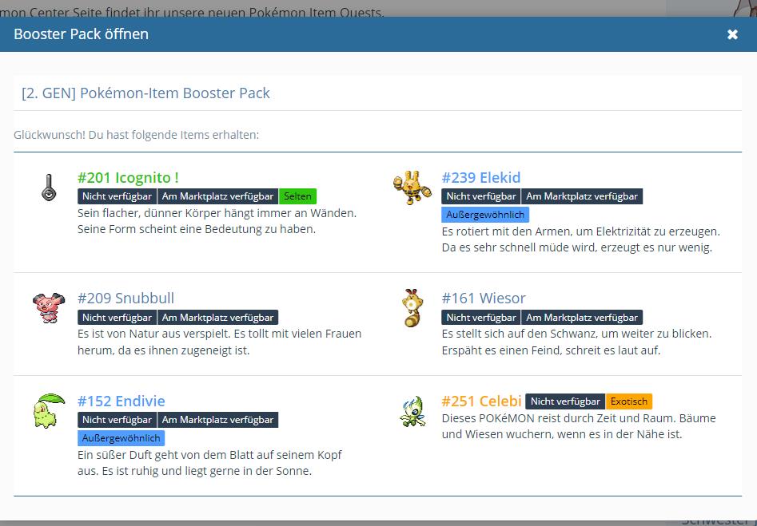Open the #161 Wiesor item link
This screenshot has width=757, height=526.
(x=484, y=299)
